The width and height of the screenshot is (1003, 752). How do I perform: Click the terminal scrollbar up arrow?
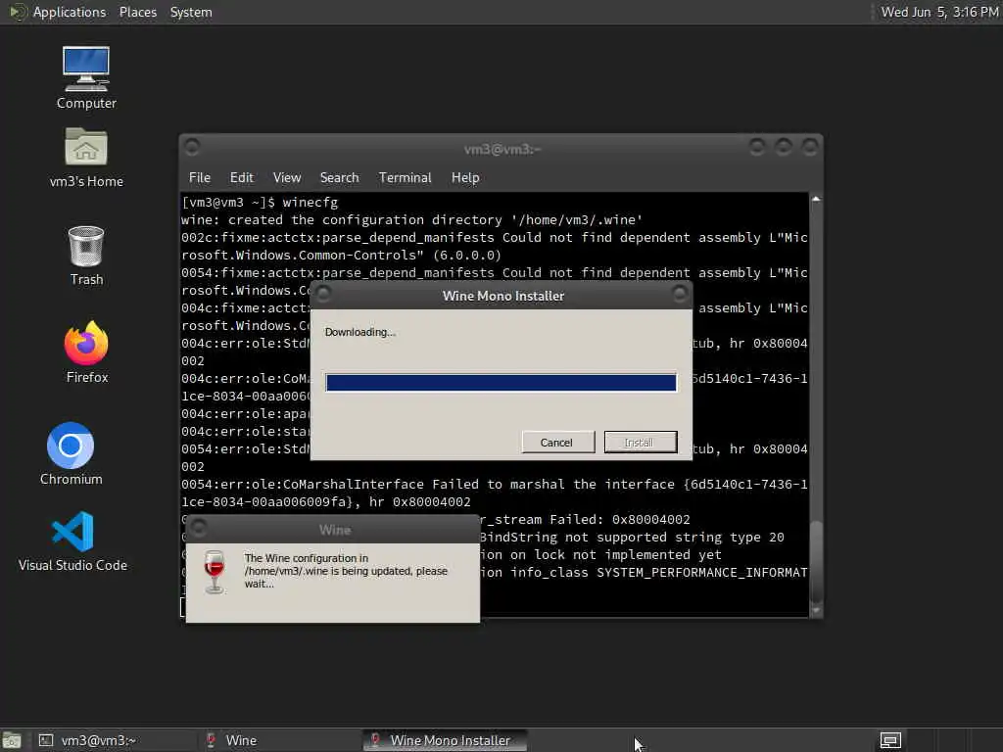pos(816,200)
